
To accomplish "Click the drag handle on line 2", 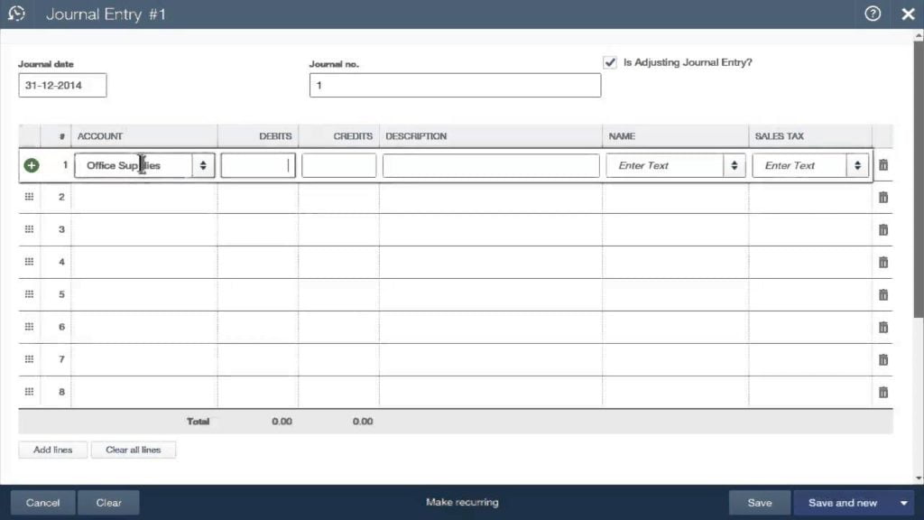I will [30, 197].
